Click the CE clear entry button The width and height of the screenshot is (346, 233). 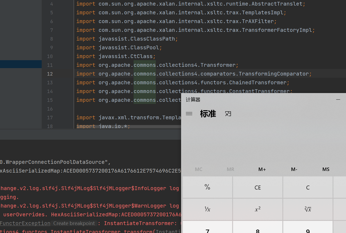258,187
